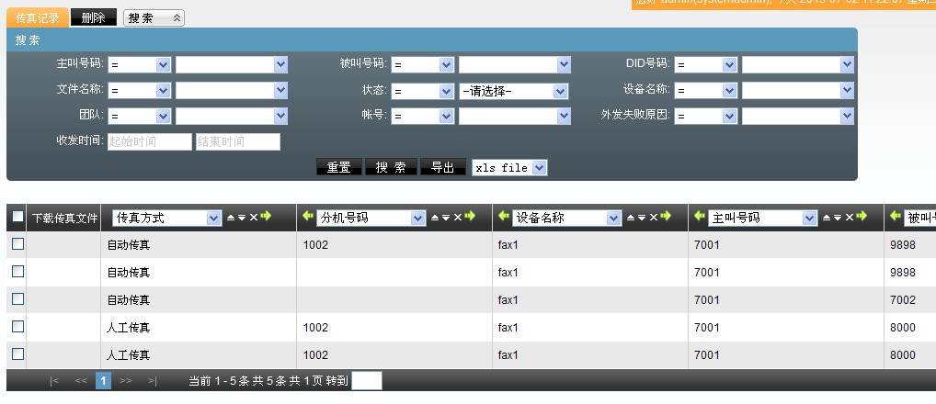The width and height of the screenshot is (936, 404).
Task: Remove the 主叫号码 column with X icon
Action: pyautogui.click(x=850, y=218)
